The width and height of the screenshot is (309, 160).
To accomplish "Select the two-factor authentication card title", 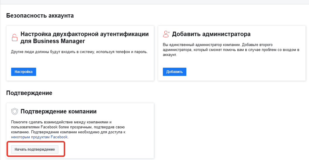I will (x=85, y=37).
